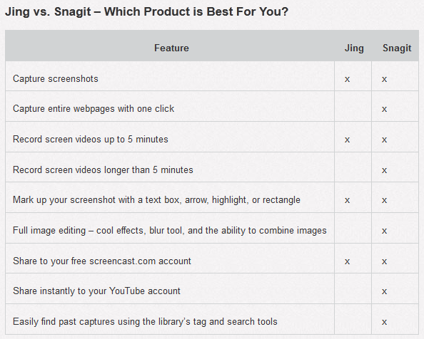Click the Capture screenshots feature text

pos(56,79)
